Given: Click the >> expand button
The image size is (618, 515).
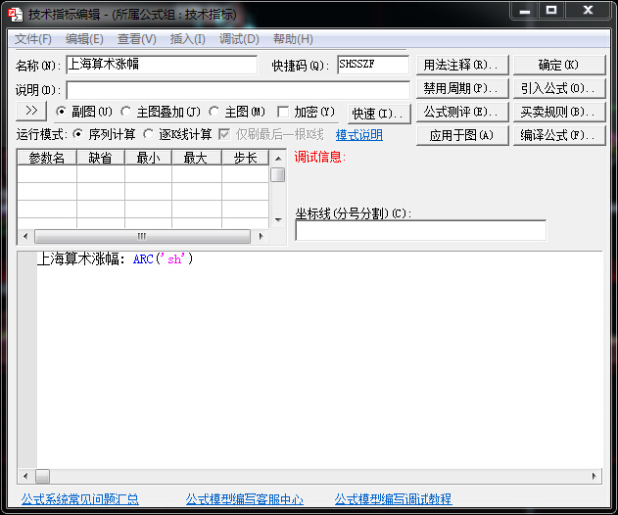Looking at the screenshot, I should pyautogui.click(x=31, y=112).
